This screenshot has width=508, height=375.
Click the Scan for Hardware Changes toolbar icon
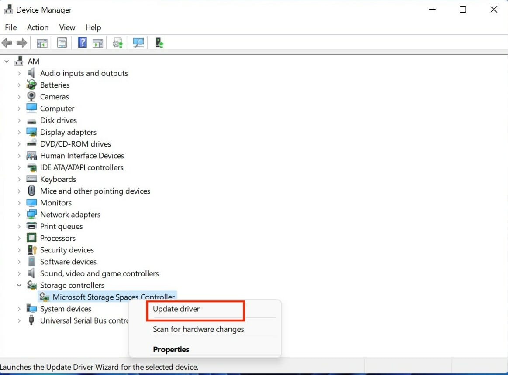[139, 42]
